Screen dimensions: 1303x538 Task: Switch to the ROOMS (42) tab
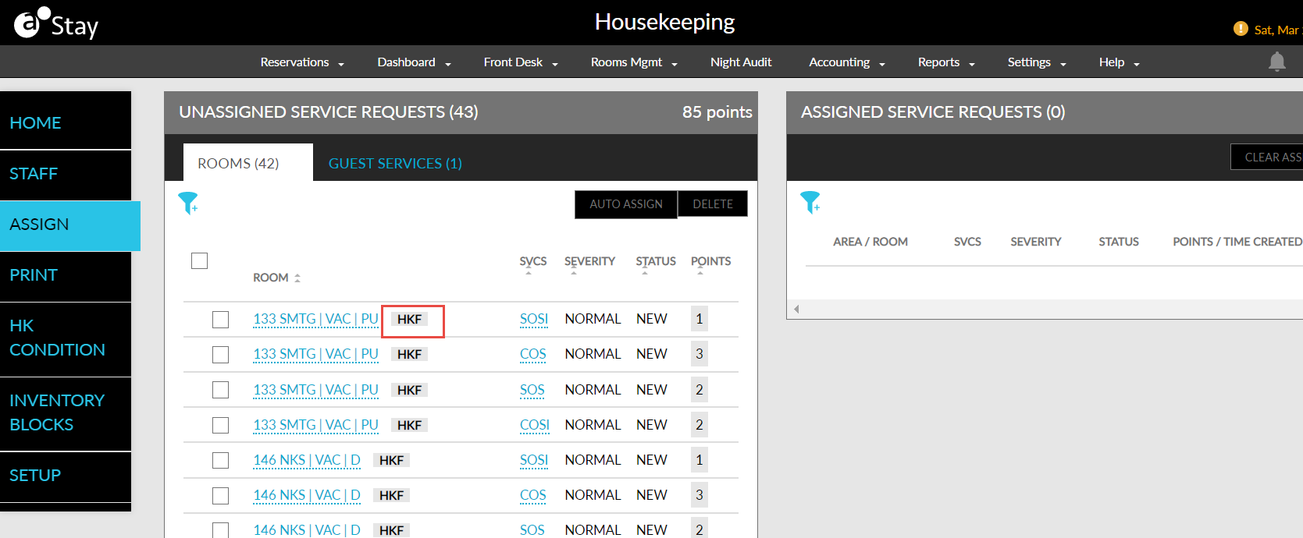248,162
